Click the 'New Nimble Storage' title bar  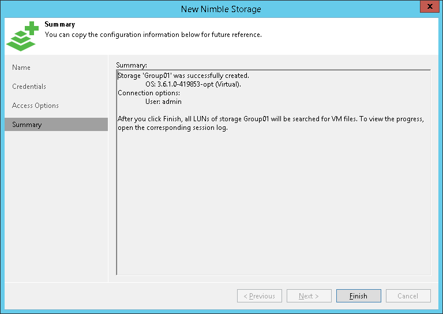[x=221, y=9]
